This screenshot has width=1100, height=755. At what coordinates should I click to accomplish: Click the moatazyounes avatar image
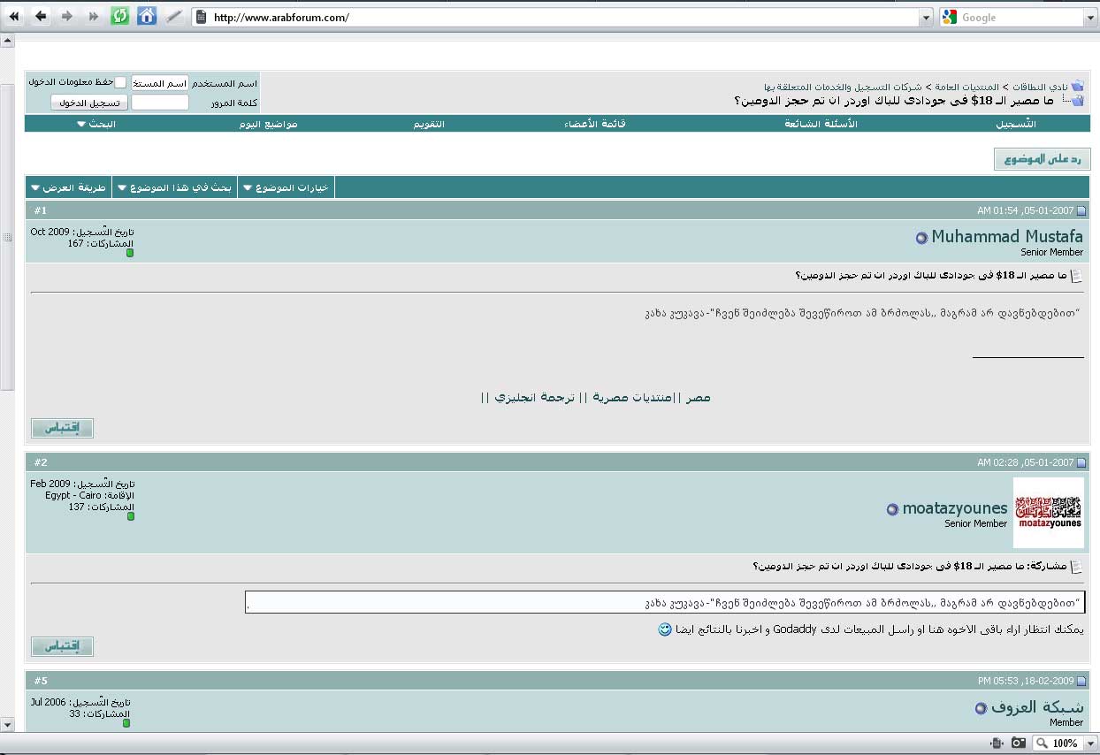point(1049,513)
